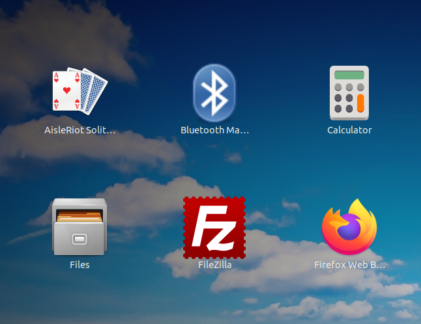Start Firefox Web Browser via icon
421x324 pixels.
(349, 226)
